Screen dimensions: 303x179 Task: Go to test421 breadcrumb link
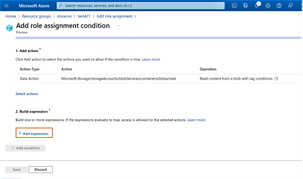(84, 17)
